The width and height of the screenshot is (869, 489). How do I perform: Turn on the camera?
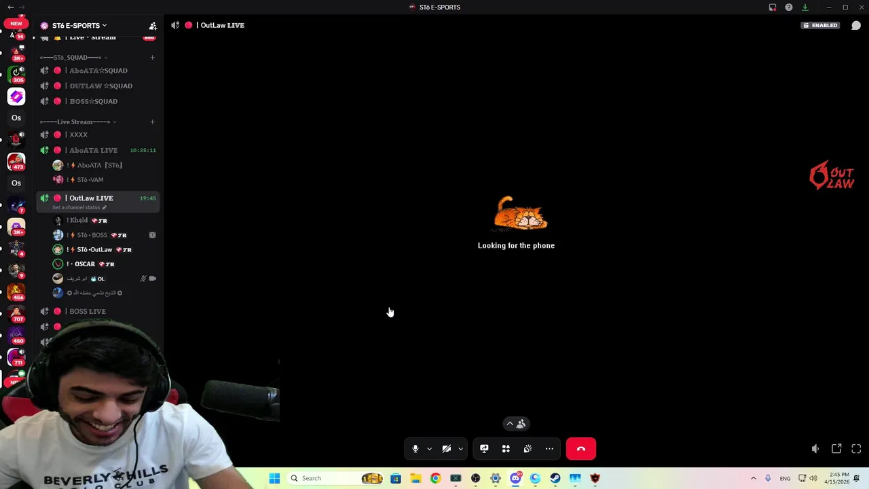point(446,449)
